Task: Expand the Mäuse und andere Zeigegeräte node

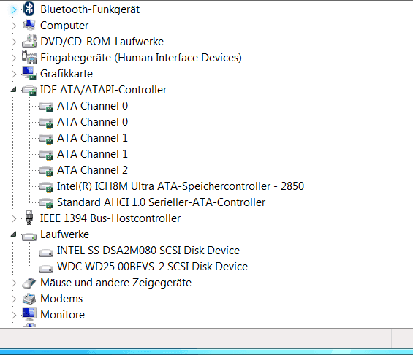Action: coord(14,283)
